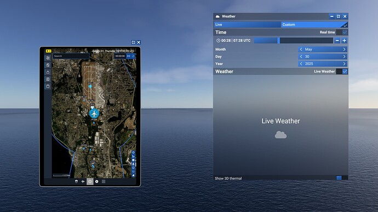Toggle the Show 3D thermal switch

pos(342,178)
